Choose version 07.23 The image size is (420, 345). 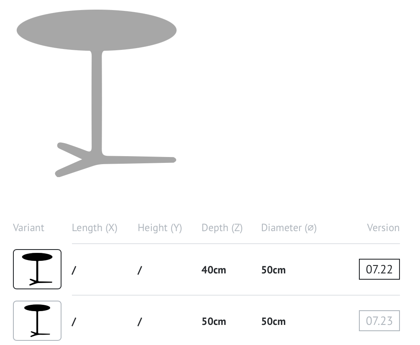coord(379,321)
